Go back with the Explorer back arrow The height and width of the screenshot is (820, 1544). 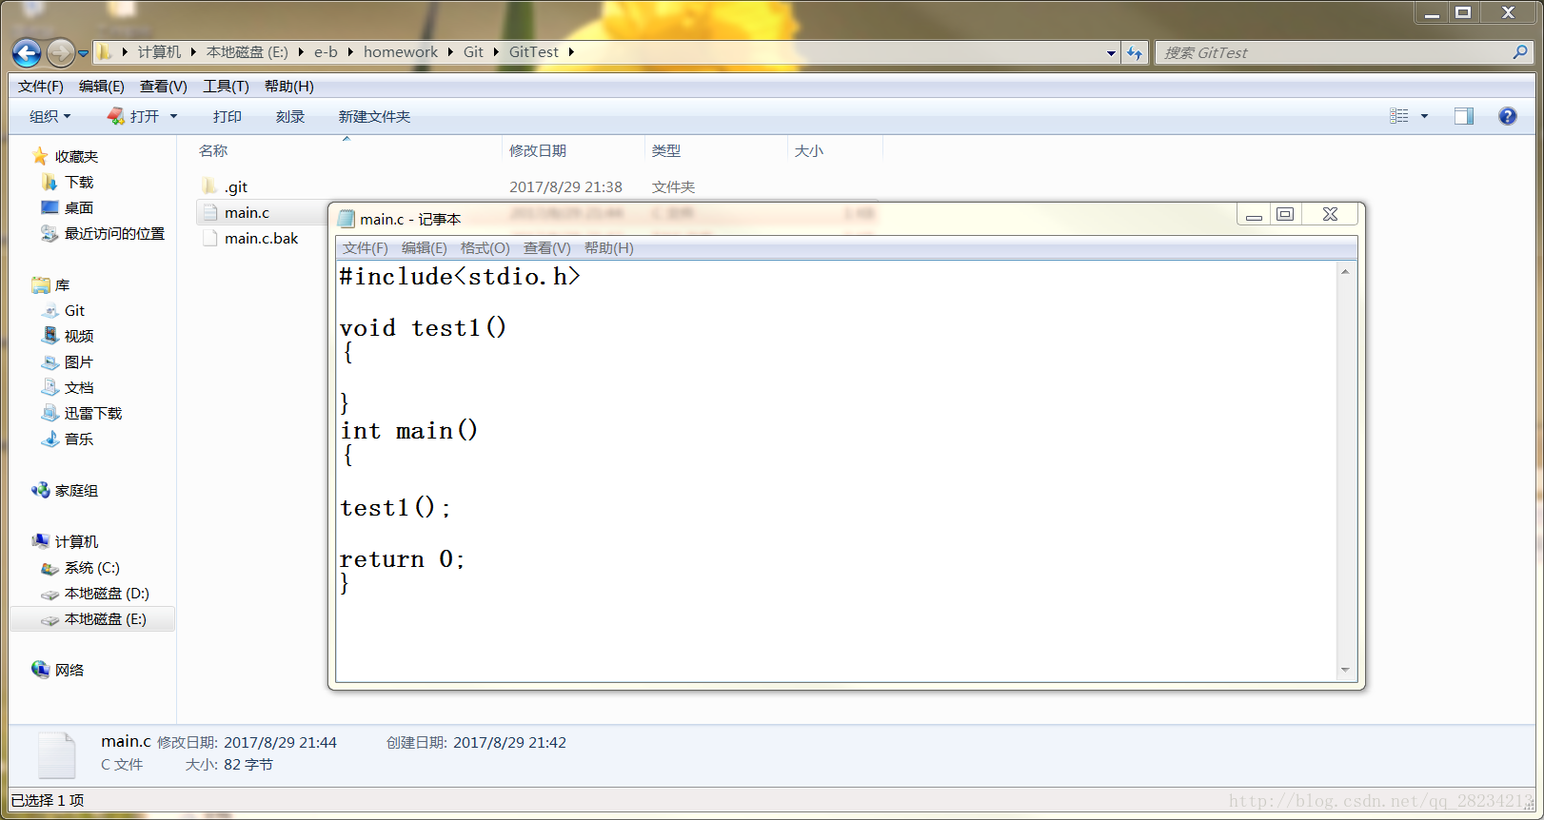tap(27, 52)
